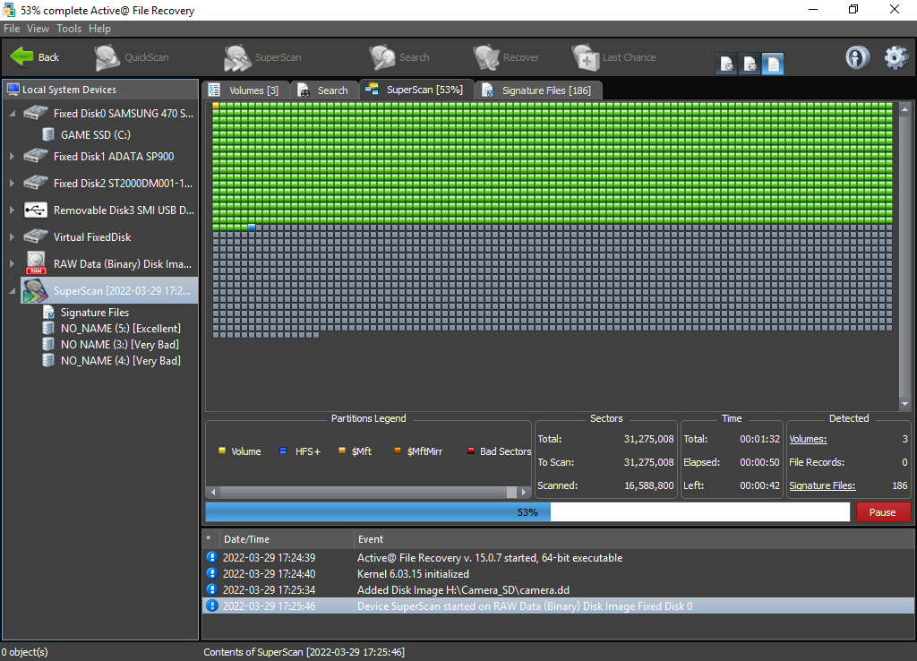The image size is (917, 661).
Task: Expand the Virtual FixedDisk node
Action: 12,237
